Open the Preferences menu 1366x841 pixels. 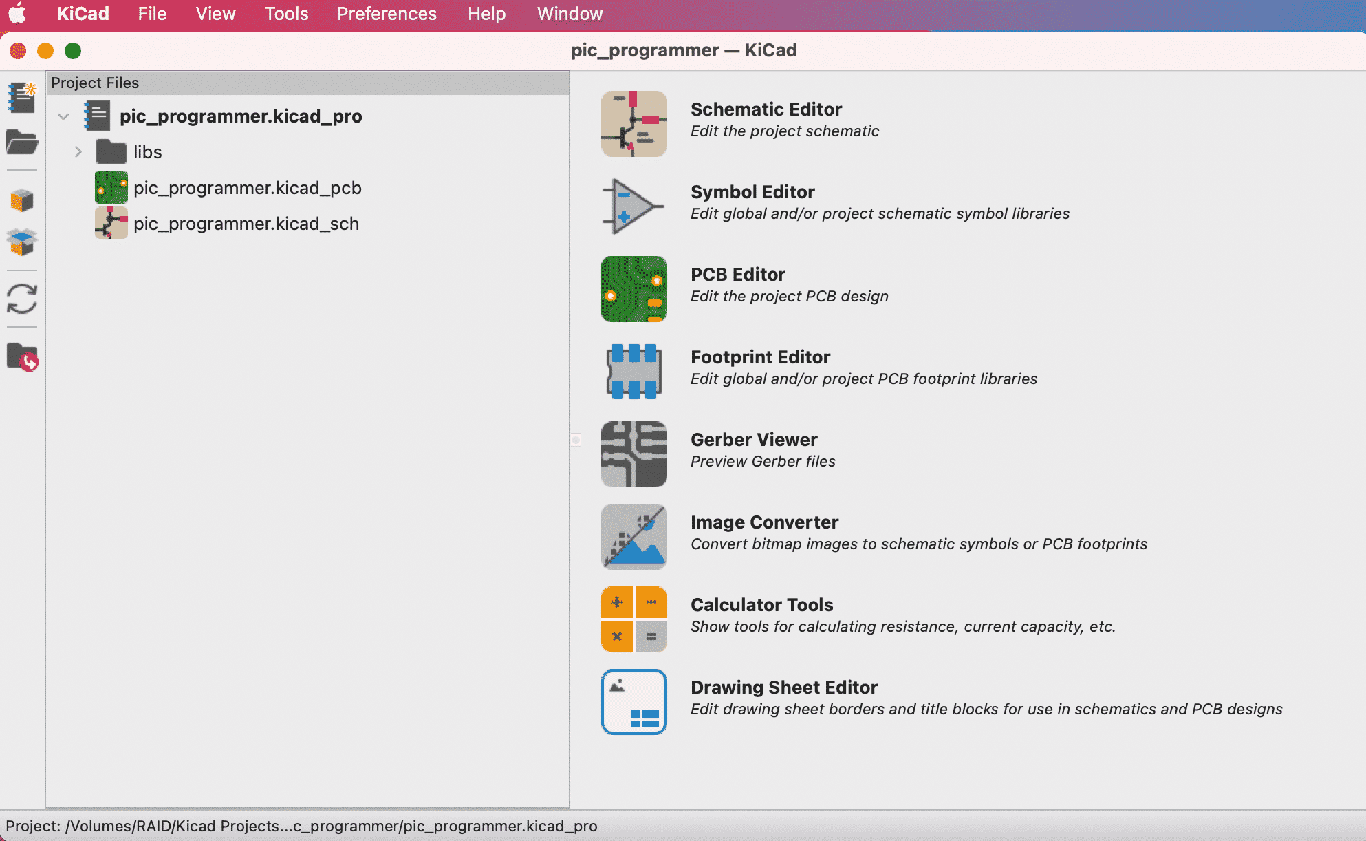click(387, 14)
